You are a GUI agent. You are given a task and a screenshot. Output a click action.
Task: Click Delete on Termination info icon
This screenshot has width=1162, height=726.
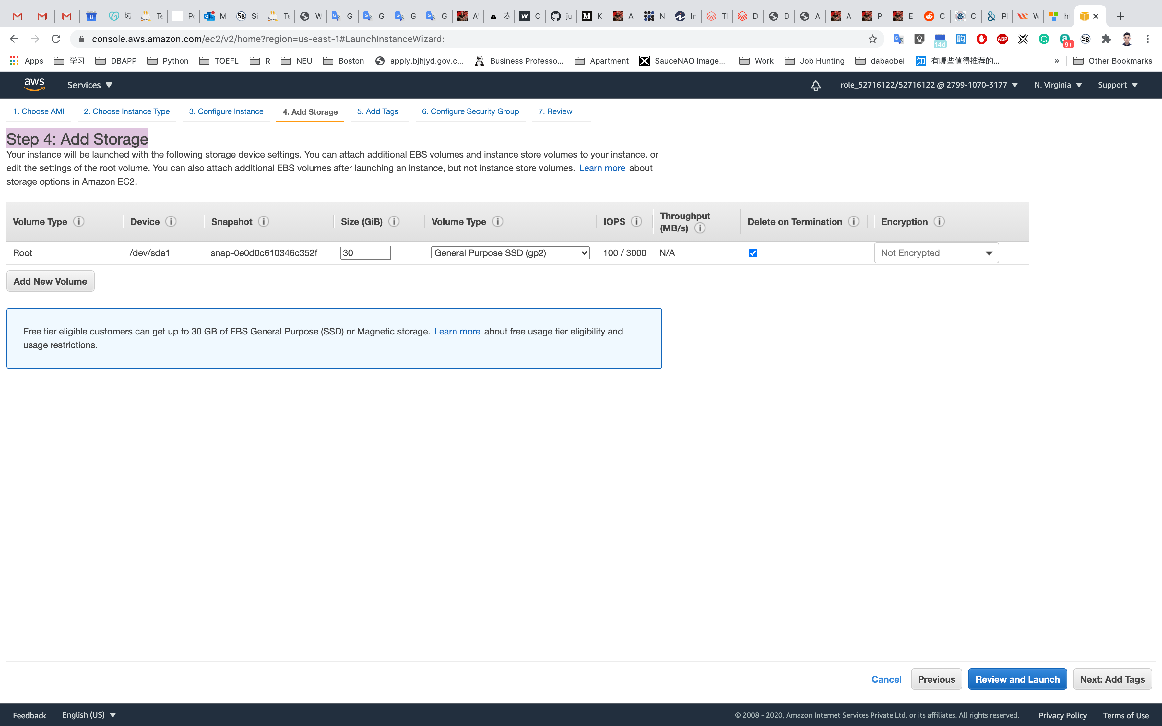click(x=853, y=221)
